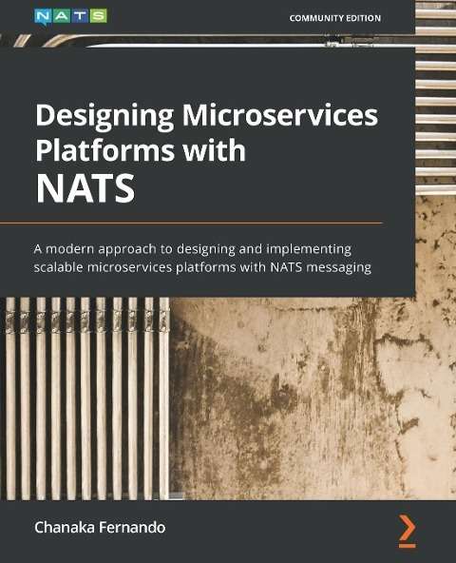Select author name Chanaka Fernando
Image resolution: width=456 pixels, height=563 pixels.
(x=100, y=528)
